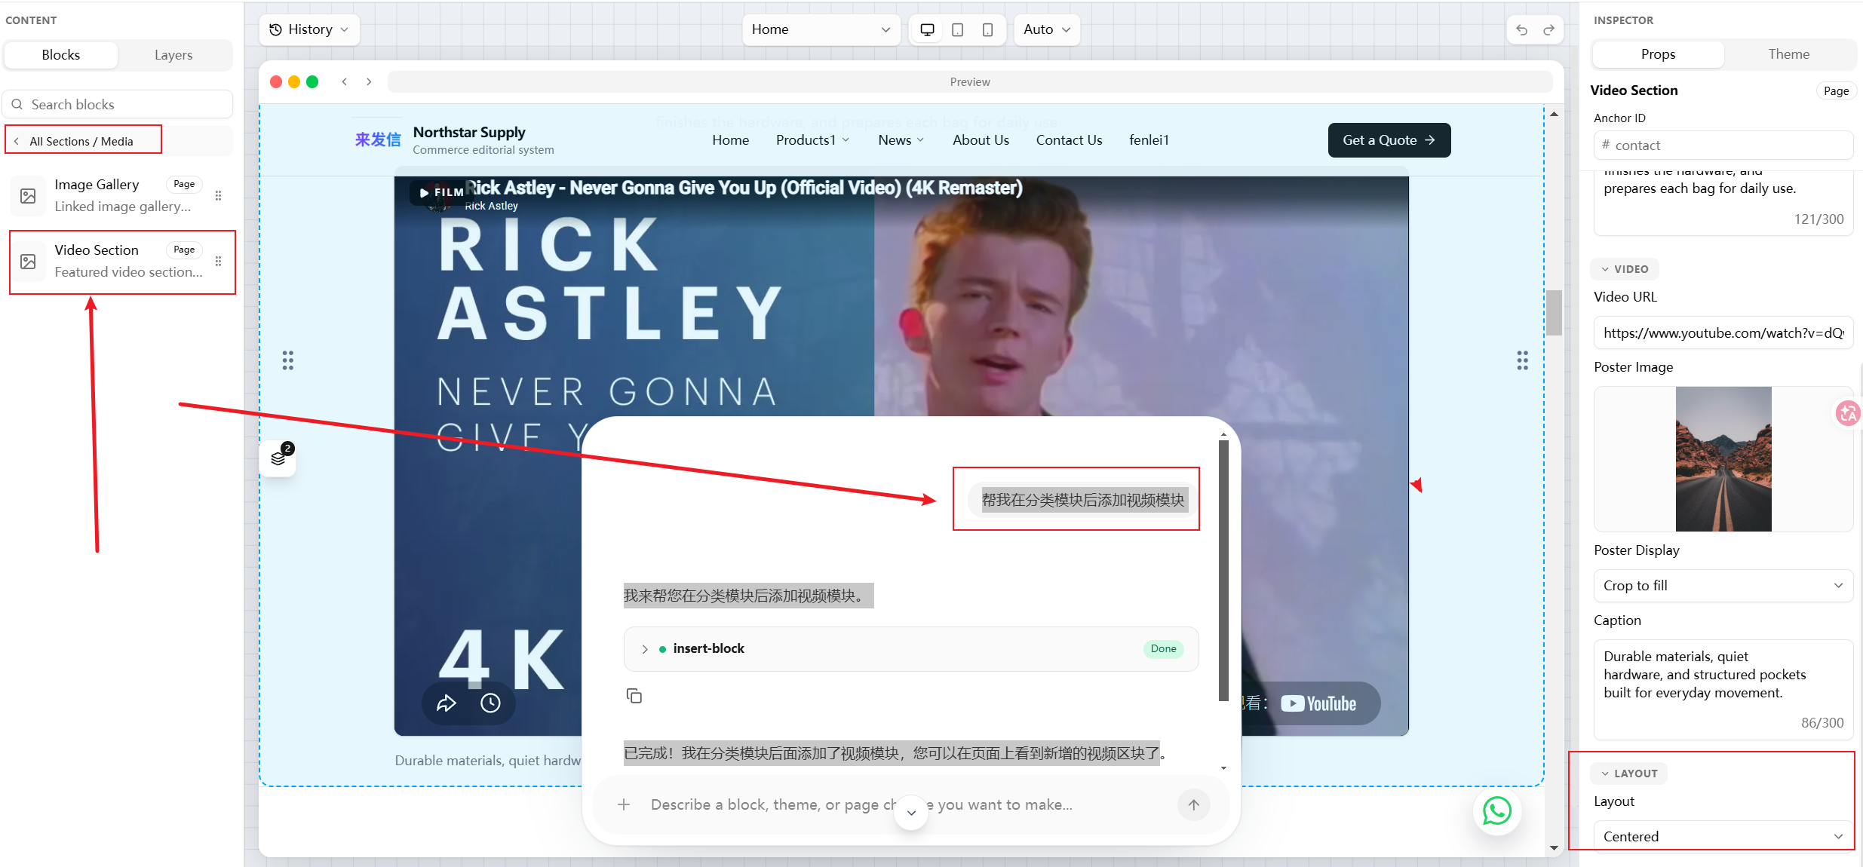
Task: Click chat panel scrollbar thumb
Action: tap(1223, 570)
